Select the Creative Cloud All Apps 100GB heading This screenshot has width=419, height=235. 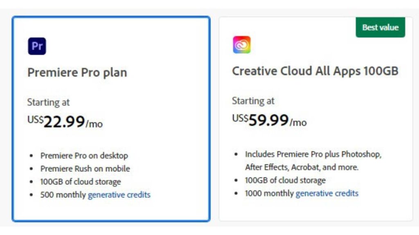pyautogui.click(x=315, y=71)
